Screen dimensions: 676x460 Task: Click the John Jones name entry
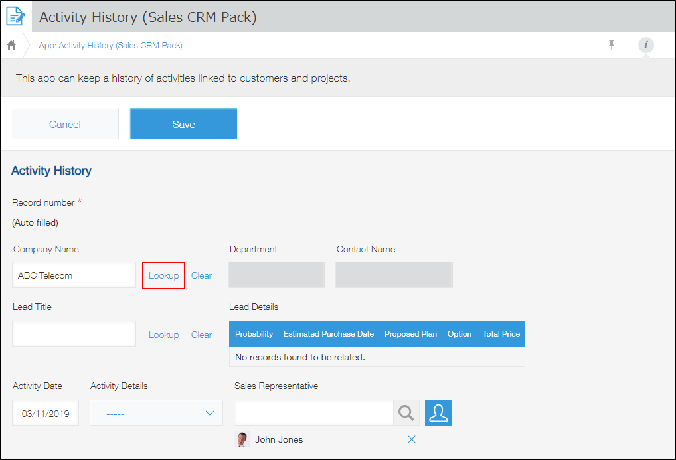(x=279, y=439)
